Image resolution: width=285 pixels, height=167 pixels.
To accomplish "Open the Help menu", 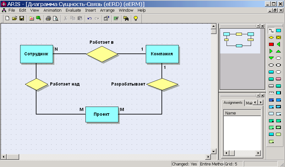I will [x=142, y=10].
